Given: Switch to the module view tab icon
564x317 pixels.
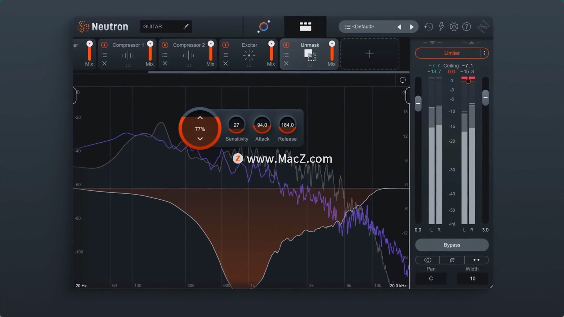Looking at the screenshot, I should point(305,27).
